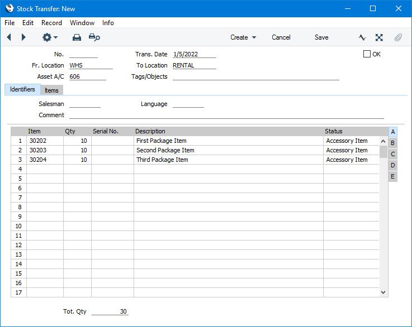
Task: Switch to flip D of matrix
Action: point(392,165)
